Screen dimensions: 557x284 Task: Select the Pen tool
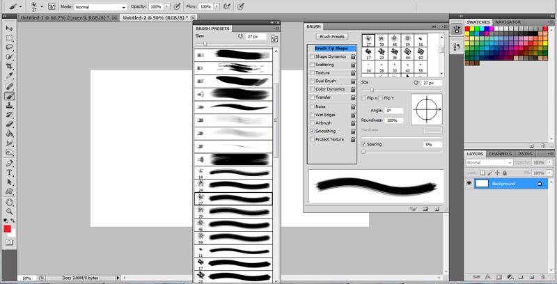tap(10, 164)
